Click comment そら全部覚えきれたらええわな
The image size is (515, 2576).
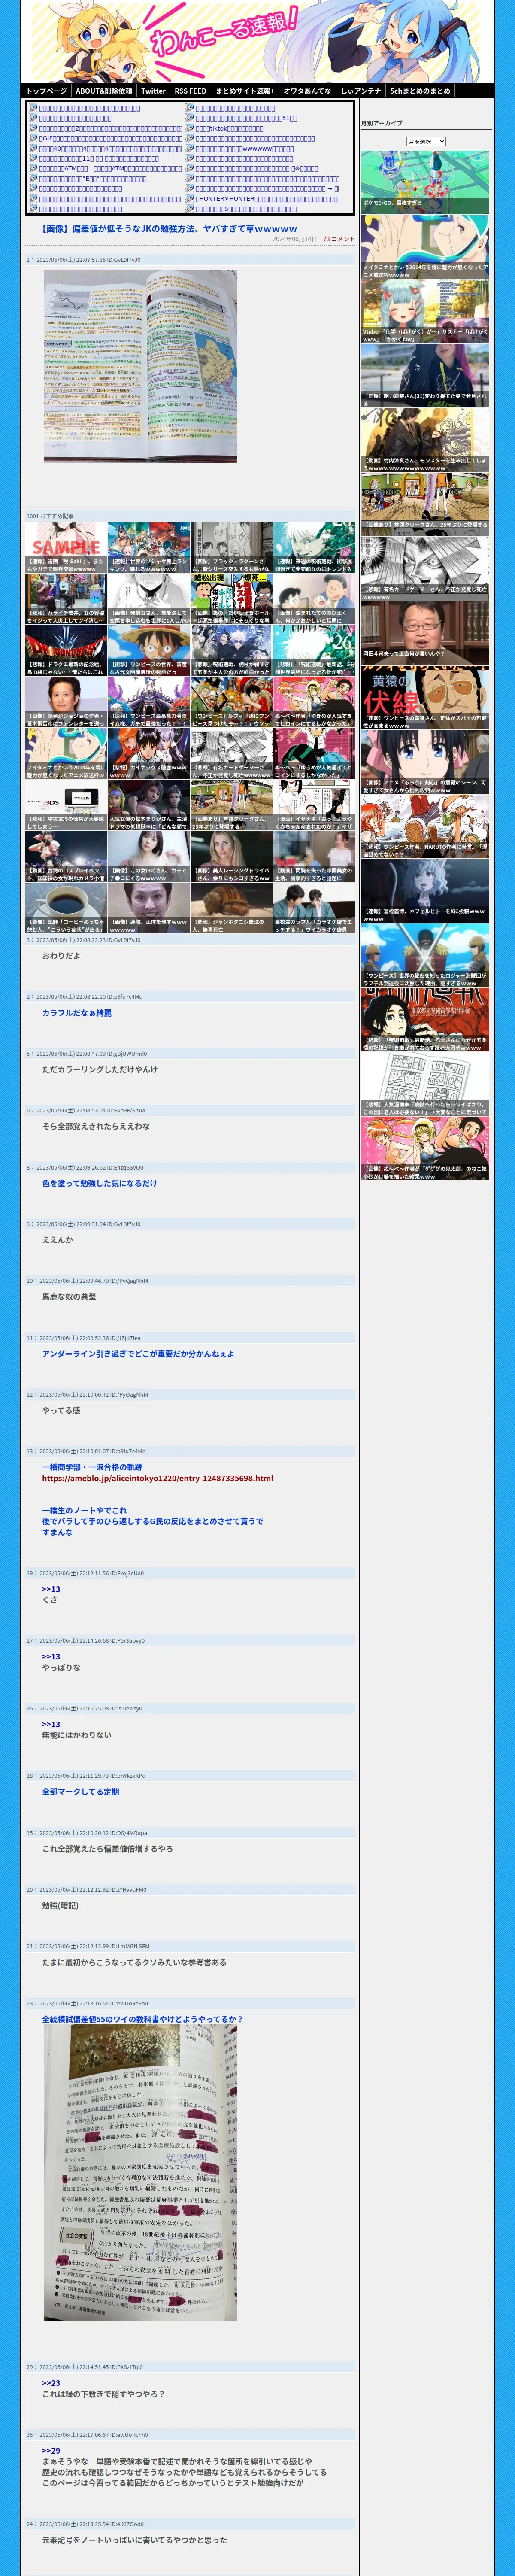(96, 1126)
